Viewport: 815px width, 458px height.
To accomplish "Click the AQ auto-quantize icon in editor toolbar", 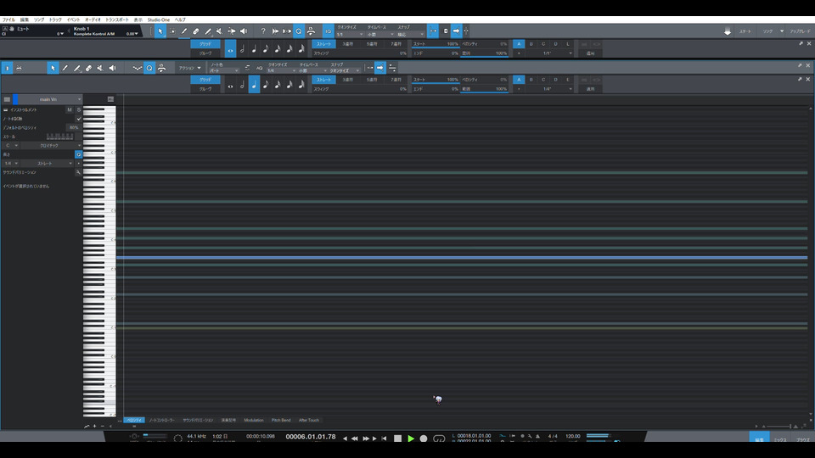I will pyautogui.click(x=259, y=68).
